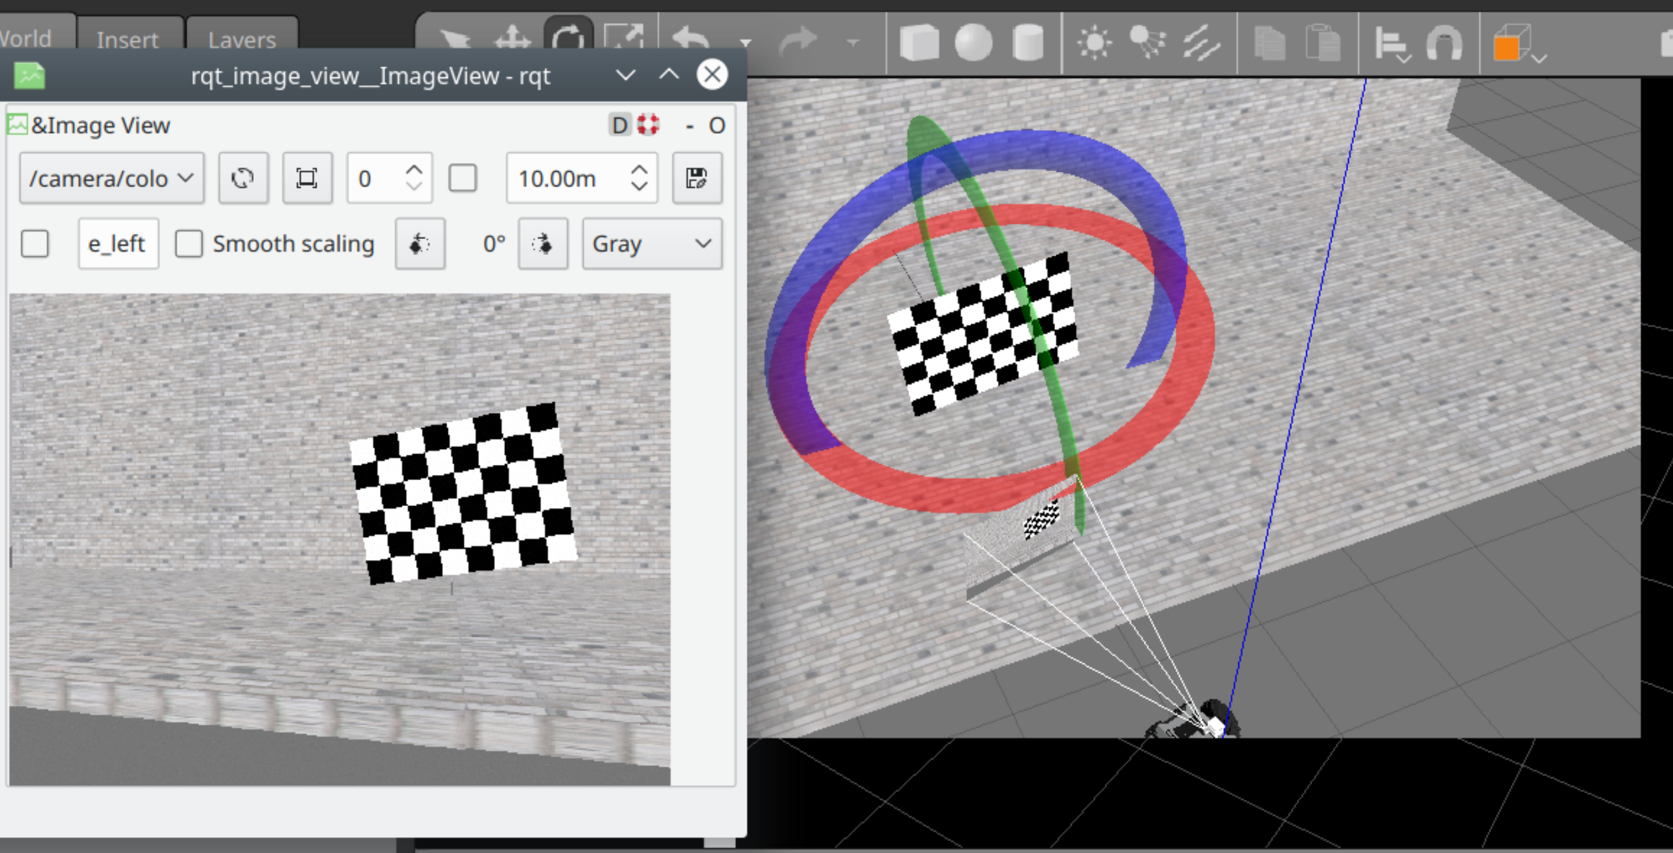
Task: Add a point light source
Action: click(x=1094, y=43)
